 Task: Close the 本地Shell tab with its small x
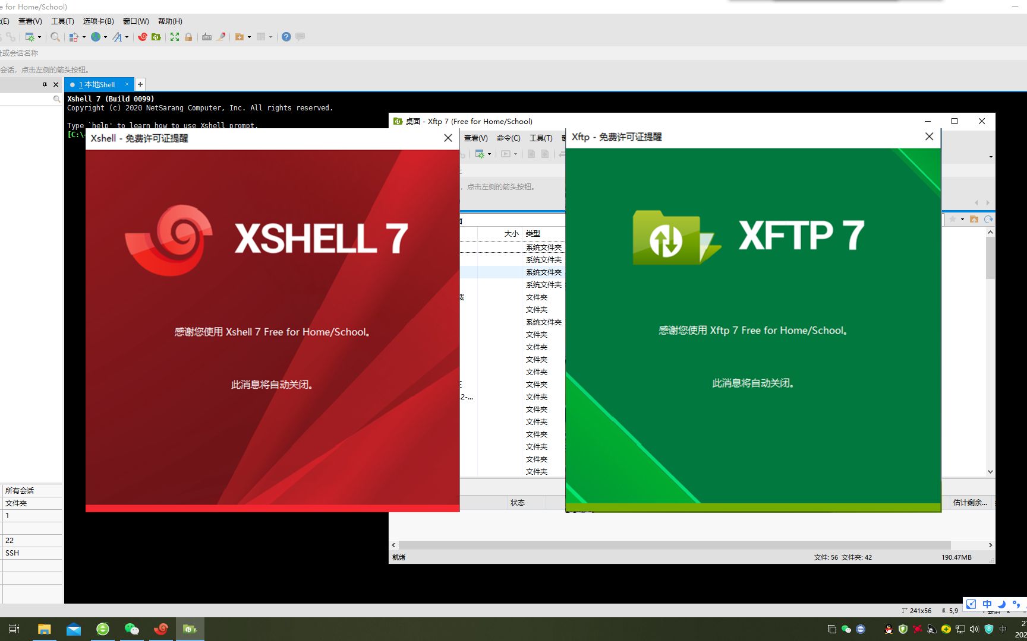[127, 84]
